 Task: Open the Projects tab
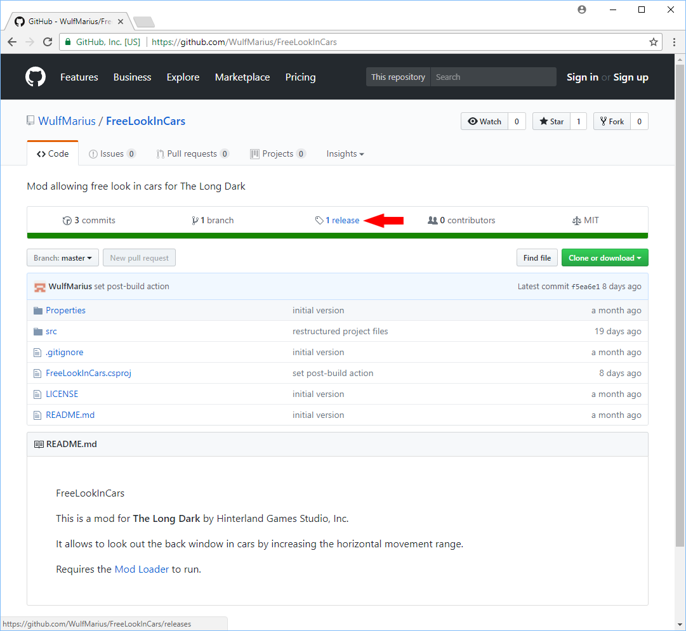click(x=278, y=153)
